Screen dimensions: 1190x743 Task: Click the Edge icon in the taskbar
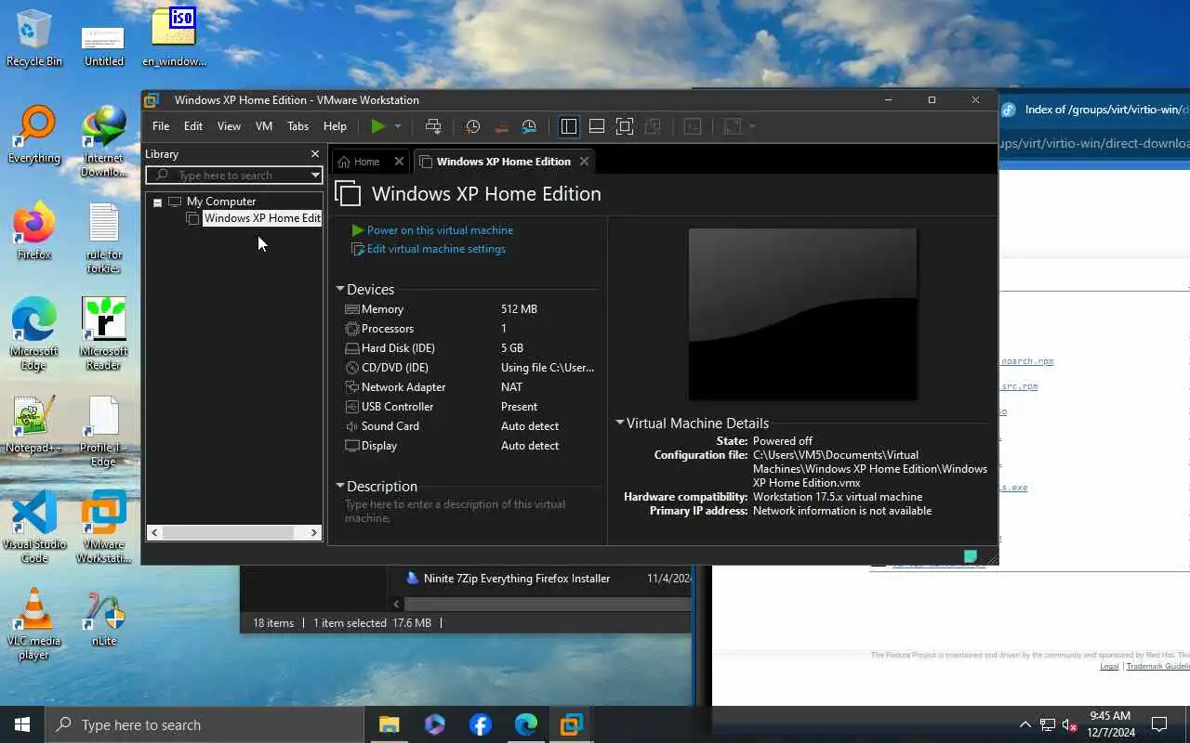click(x=526, y=724)
